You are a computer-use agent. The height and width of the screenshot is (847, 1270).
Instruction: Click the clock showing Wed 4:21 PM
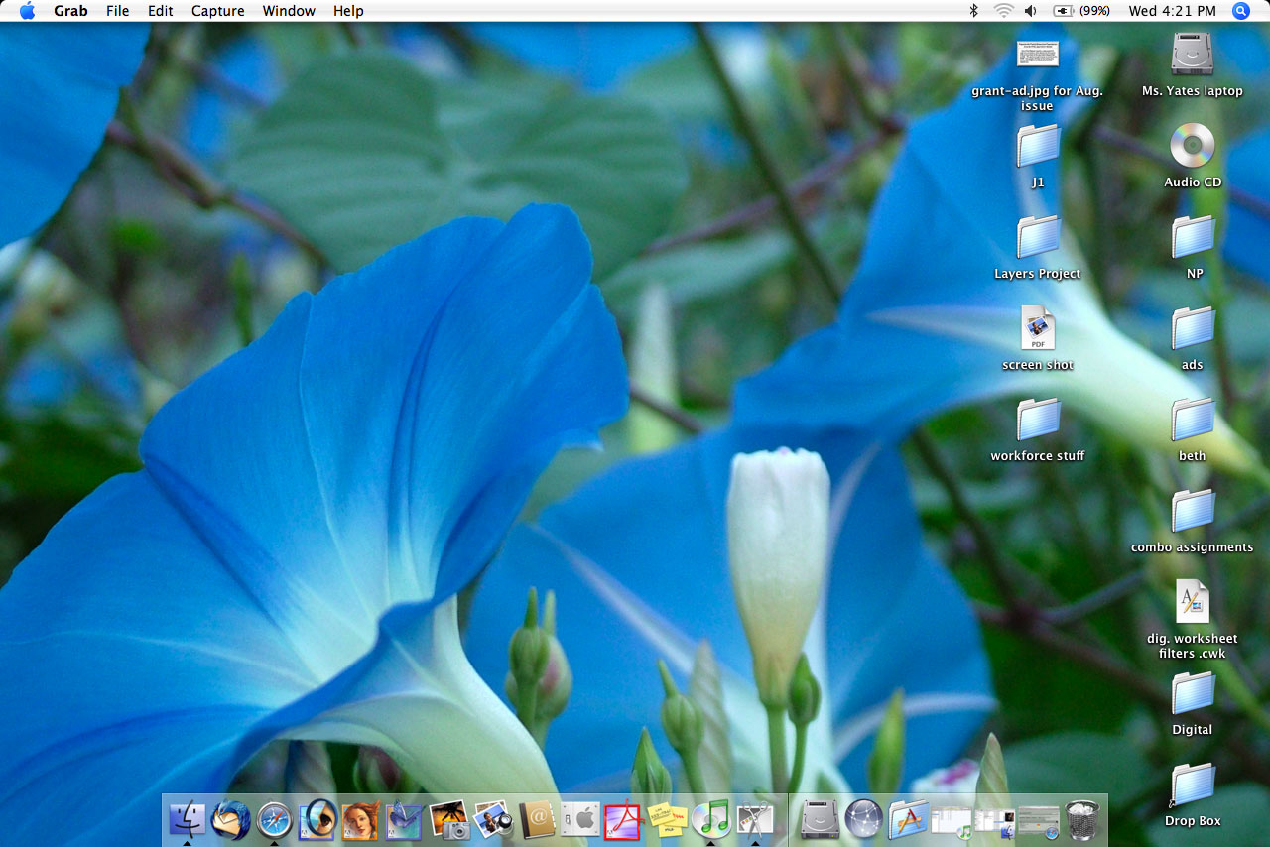point(1172,11)
